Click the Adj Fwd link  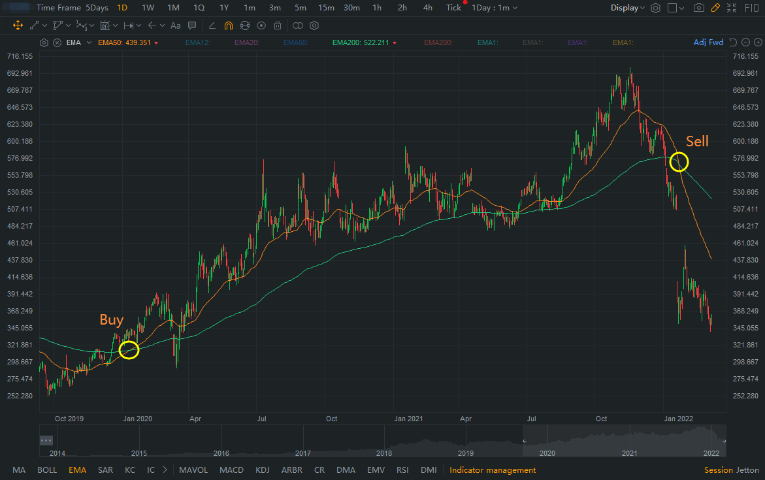coord(708,42)
